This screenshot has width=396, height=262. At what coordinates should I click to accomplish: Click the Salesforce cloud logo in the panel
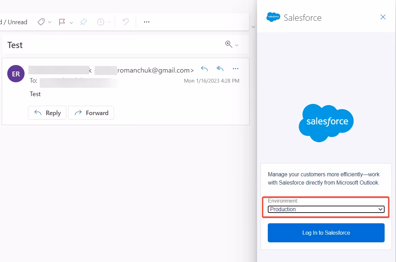326,123
